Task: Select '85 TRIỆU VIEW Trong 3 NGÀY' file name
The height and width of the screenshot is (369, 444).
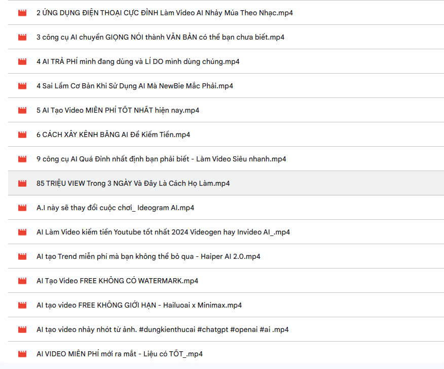Action: point(133,184)
